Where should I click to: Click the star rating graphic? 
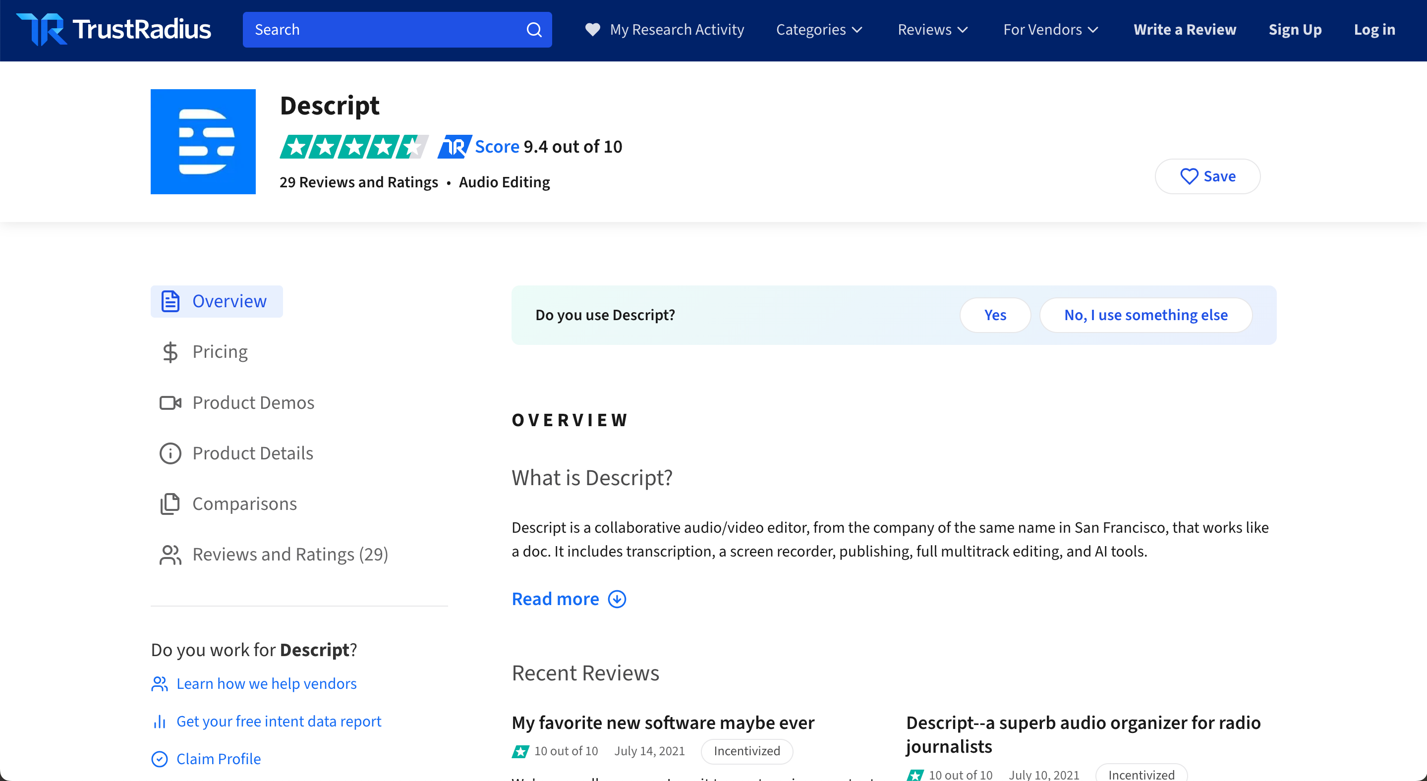tap(354, 147)
